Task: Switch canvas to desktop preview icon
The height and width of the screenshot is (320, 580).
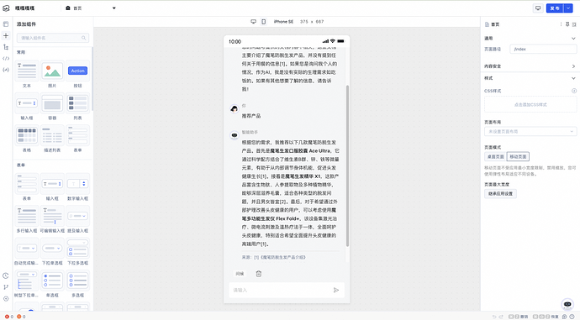Action: (253, 22)
